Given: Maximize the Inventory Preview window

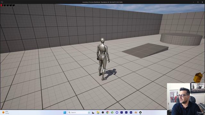Looking at the screenshot, I should [198, 2].
